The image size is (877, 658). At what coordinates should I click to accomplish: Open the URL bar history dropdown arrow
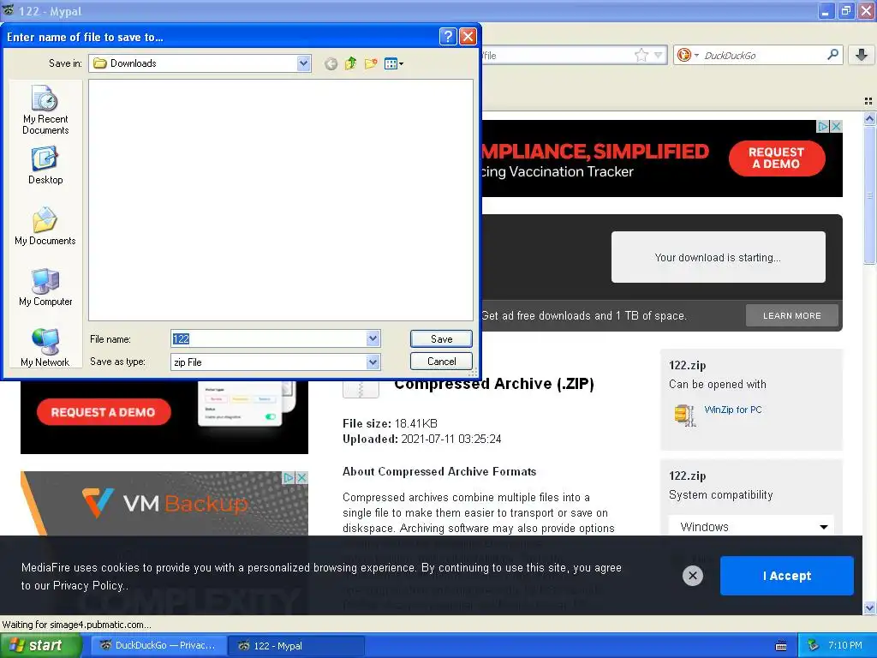659,55
